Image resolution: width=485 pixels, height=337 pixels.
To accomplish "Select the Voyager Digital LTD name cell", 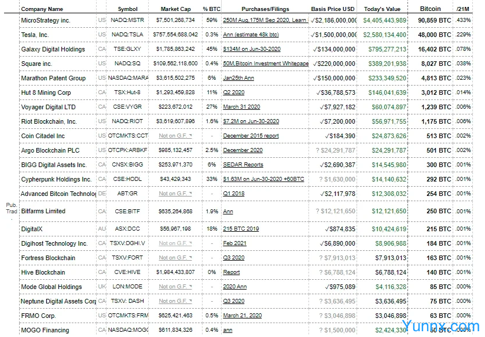I will (x=48, y=107).
